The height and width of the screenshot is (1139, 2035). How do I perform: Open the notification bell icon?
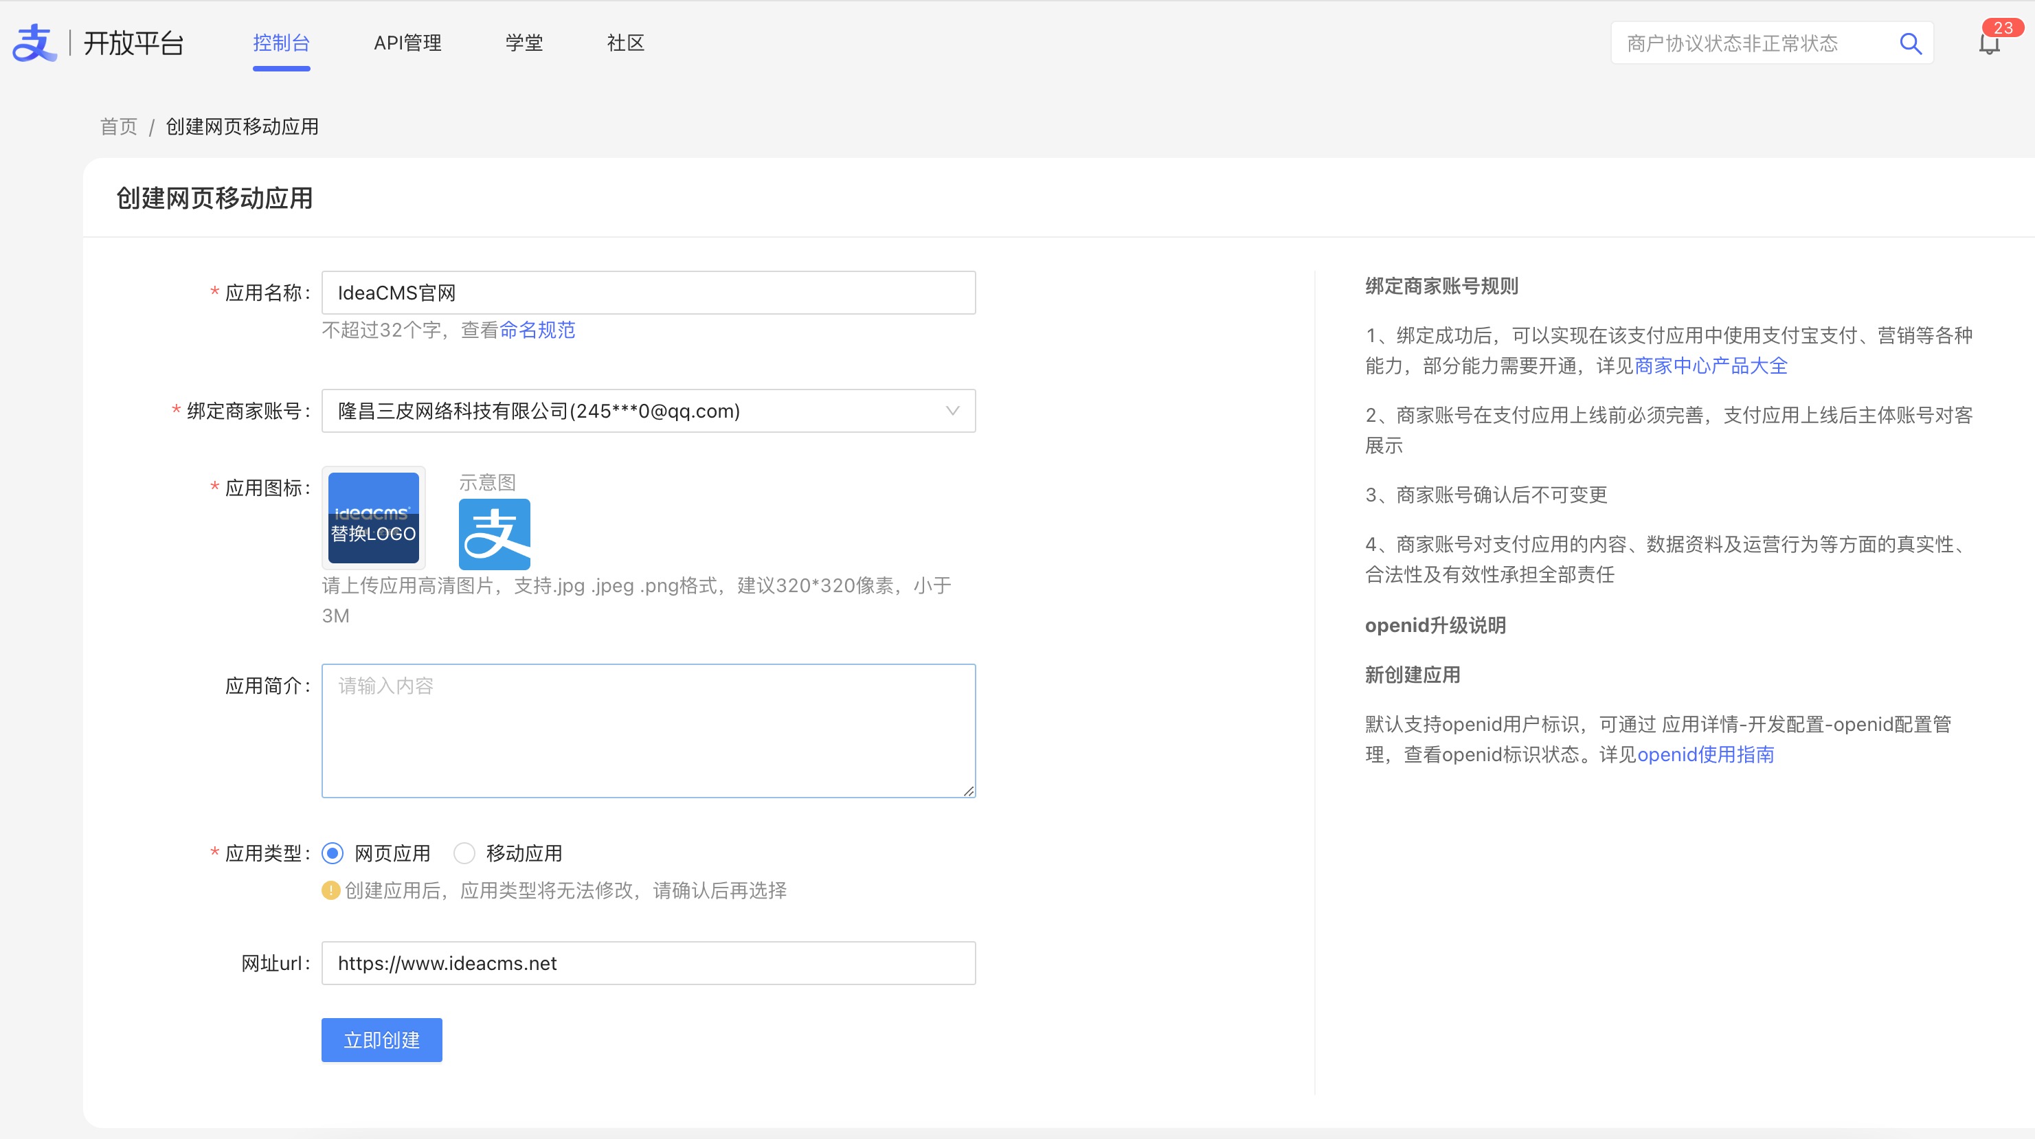(x=1988, y=45)
